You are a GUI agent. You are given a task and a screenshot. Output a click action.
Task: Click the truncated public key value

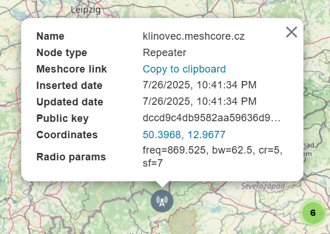pos(211,118)
